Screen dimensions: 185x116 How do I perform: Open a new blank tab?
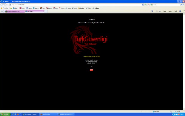pos(46,11)
